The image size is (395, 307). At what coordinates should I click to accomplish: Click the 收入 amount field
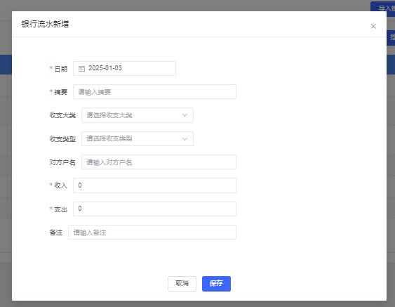click(154, 185)
